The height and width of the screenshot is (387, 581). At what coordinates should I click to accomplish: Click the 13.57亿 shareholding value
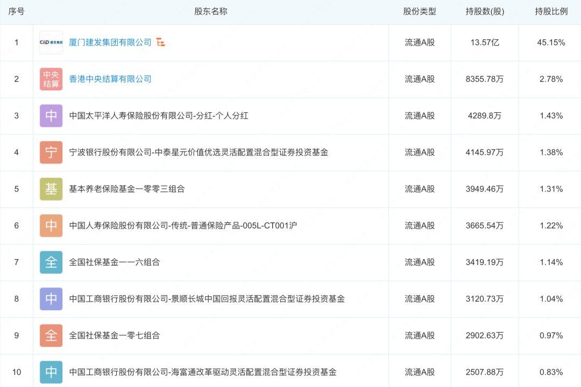485,42
